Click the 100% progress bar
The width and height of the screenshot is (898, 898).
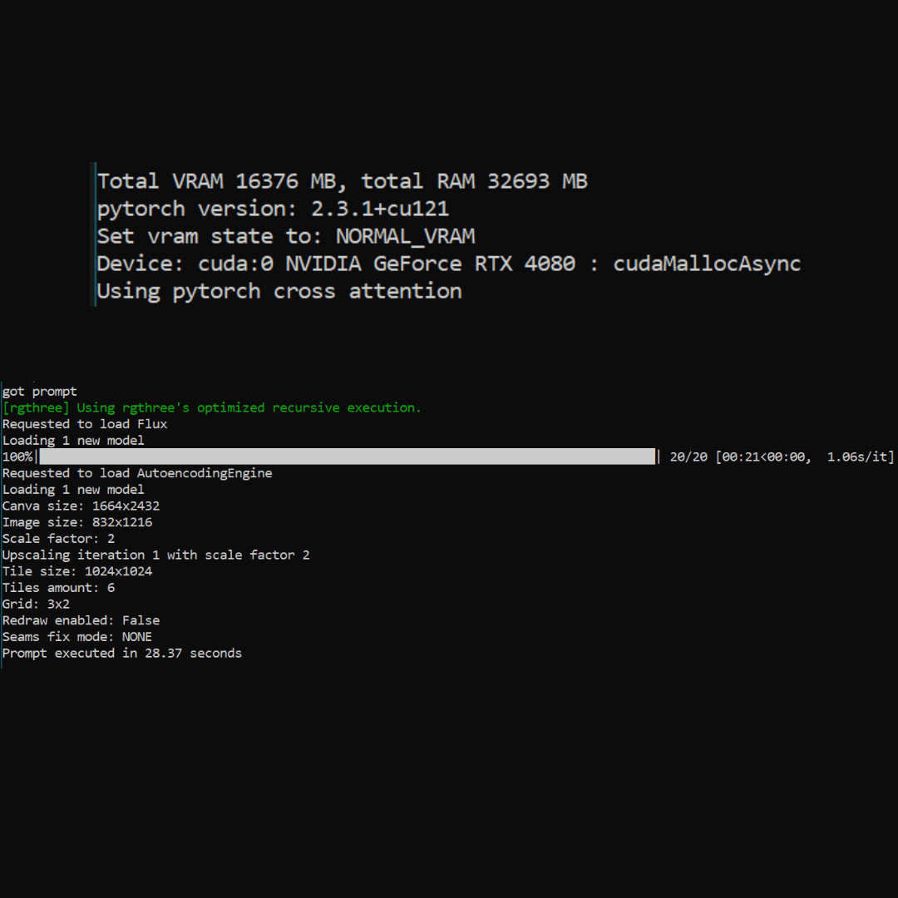(x=347, y=456)
